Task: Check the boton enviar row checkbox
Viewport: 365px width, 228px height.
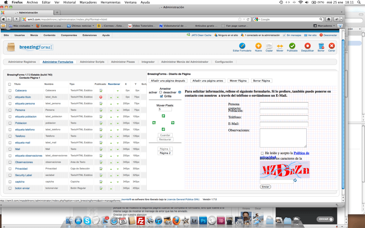Action: tap(10, 188)
